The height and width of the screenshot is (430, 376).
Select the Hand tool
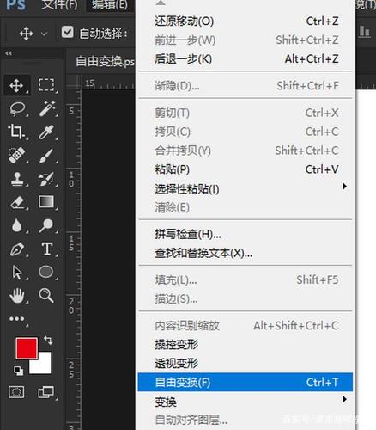pos(17,295)
